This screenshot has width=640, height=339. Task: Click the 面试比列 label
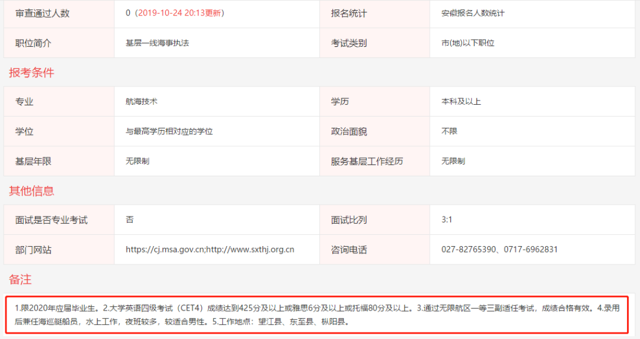pos(349,220)
